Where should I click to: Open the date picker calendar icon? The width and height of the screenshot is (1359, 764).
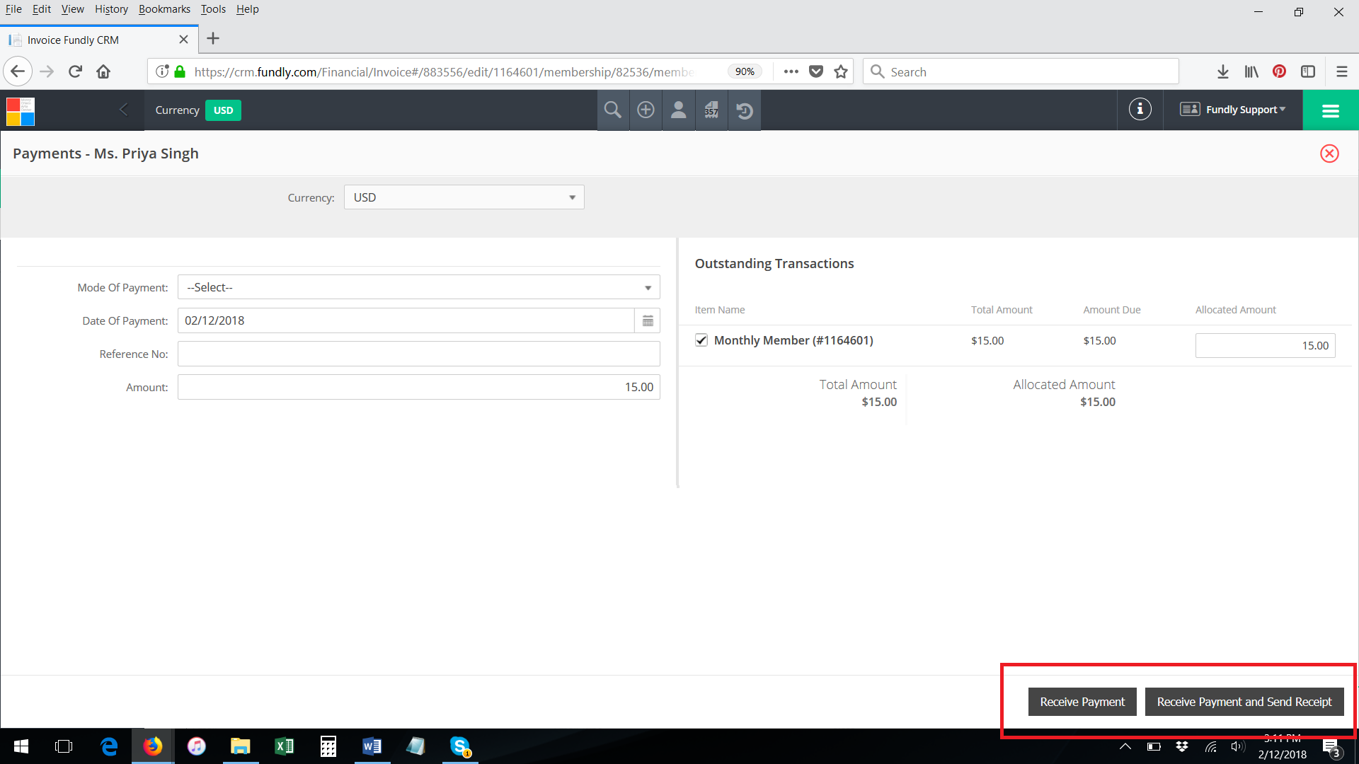pos(648,321)
